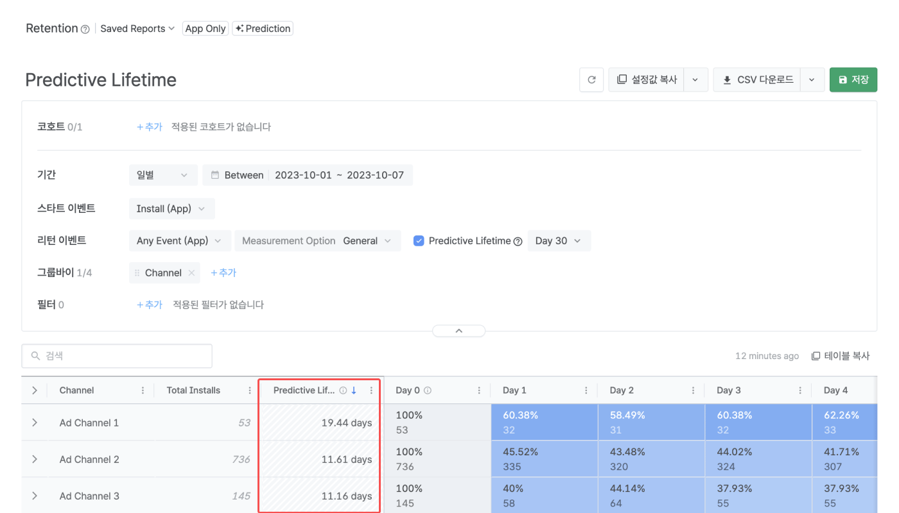The height and width of the screenshot is (513, 899).
Task: Open the Measurement Option General dropdown
Action: click(x=317, y=241)
